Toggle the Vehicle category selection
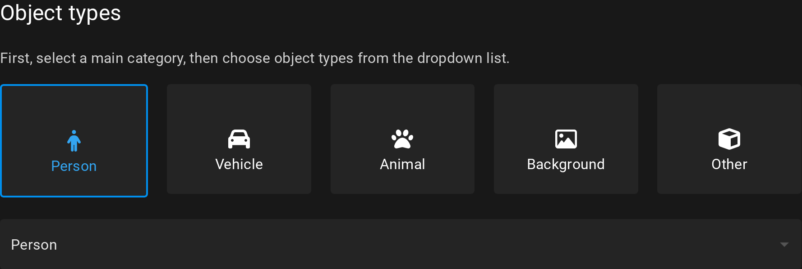This screenshot has height=269, width=802. [239, 139]
